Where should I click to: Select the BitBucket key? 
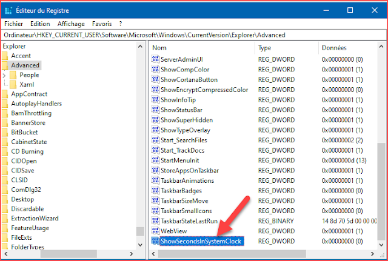click(x=24, y=133)
